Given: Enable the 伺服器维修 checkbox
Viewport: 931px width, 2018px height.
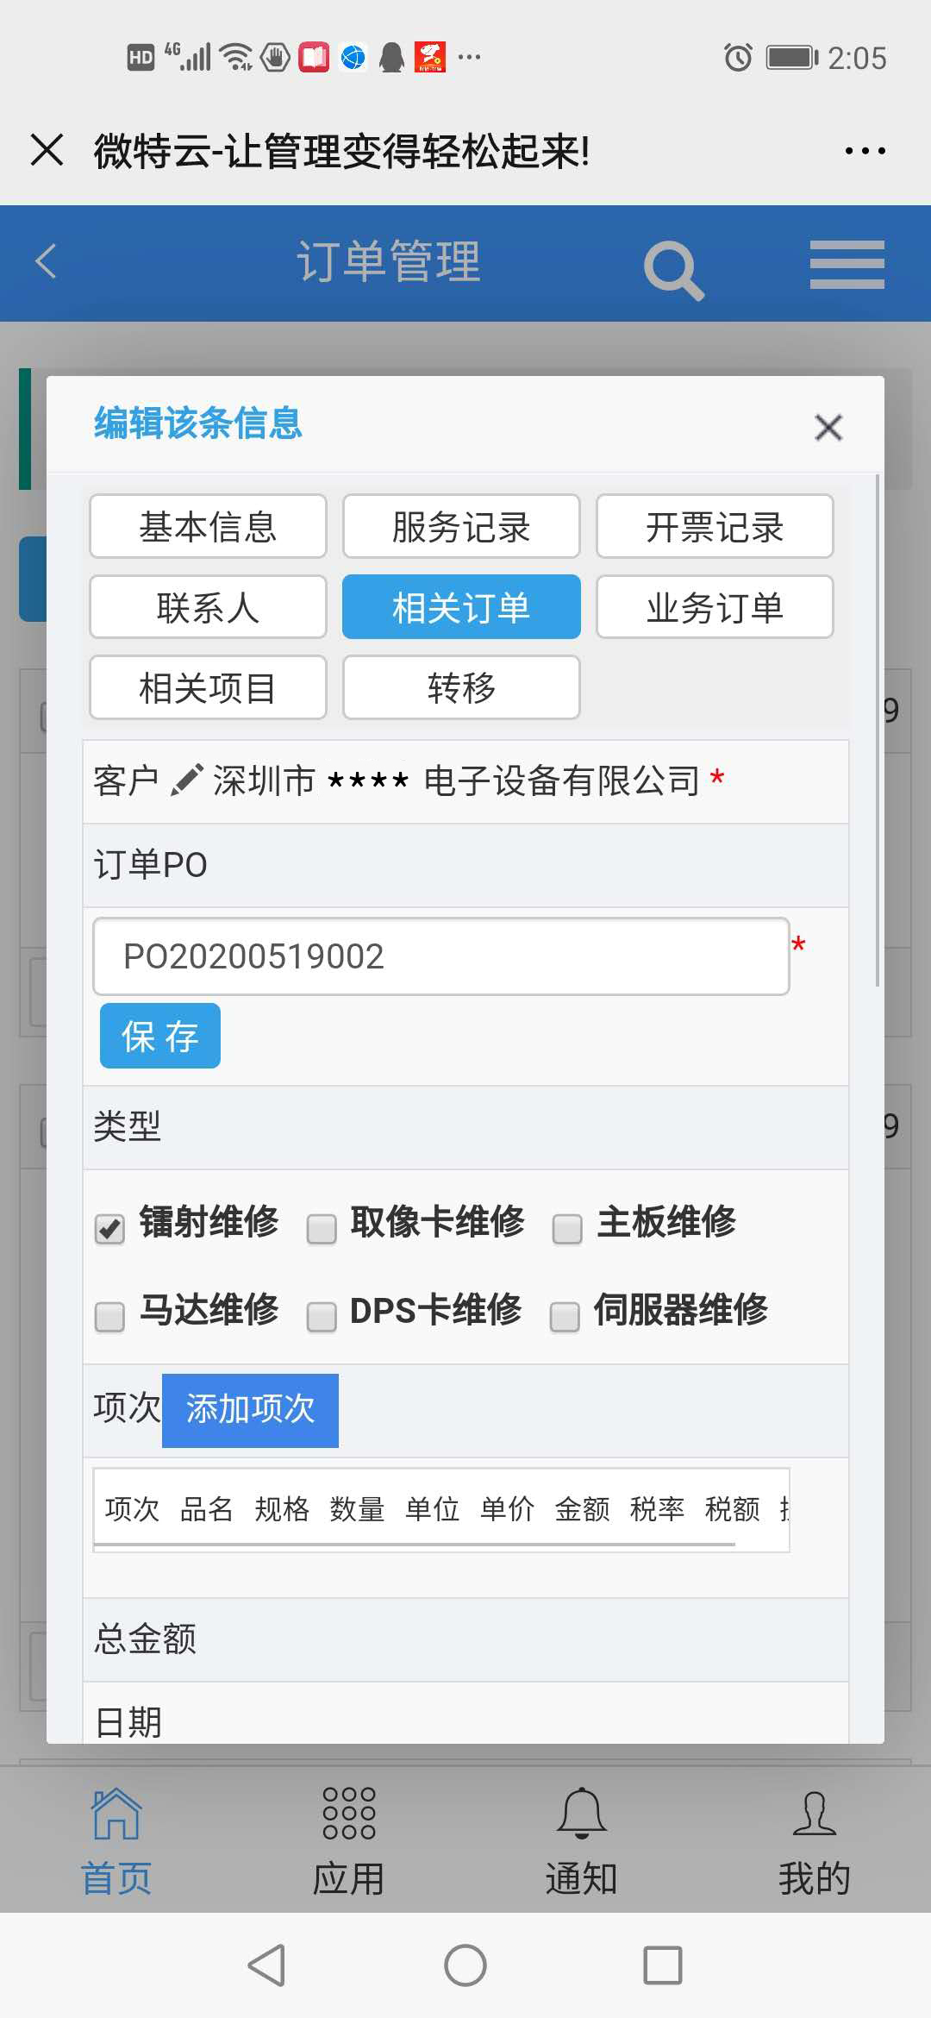Looking at the screenshot, I should tap(565, 1317).
